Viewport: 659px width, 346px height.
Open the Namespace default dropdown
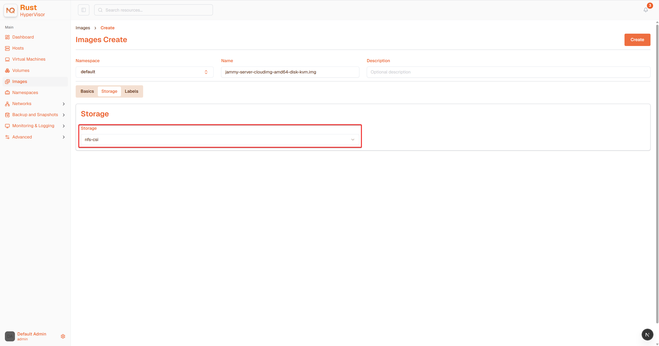(144, 72)
